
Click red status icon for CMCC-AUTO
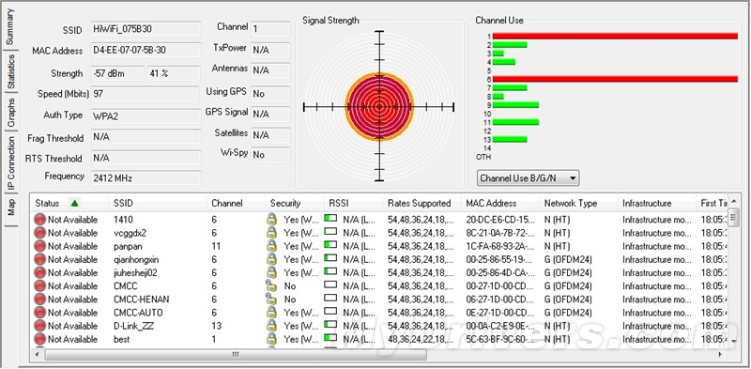click(39, 313)
